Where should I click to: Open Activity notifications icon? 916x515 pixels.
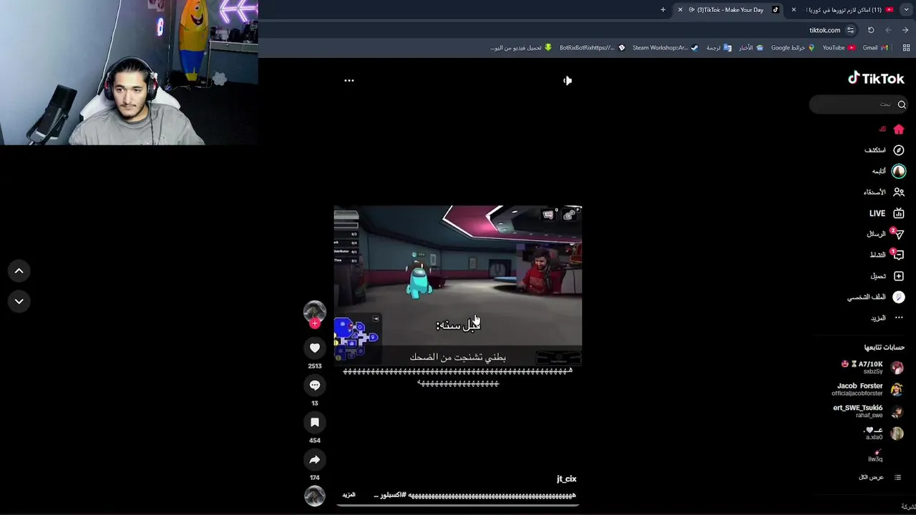pyautogui.click(x=899, y=255)
